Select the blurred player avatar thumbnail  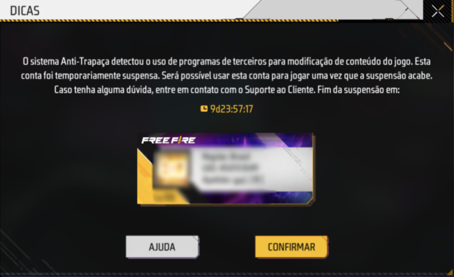point(171,169)
